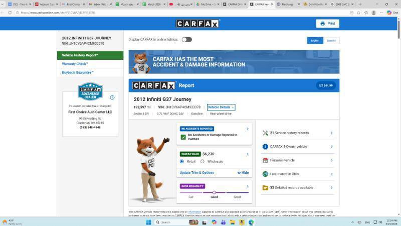
Task: Click the Last owned in Ohio globe icon
Action: pos(265,174)
